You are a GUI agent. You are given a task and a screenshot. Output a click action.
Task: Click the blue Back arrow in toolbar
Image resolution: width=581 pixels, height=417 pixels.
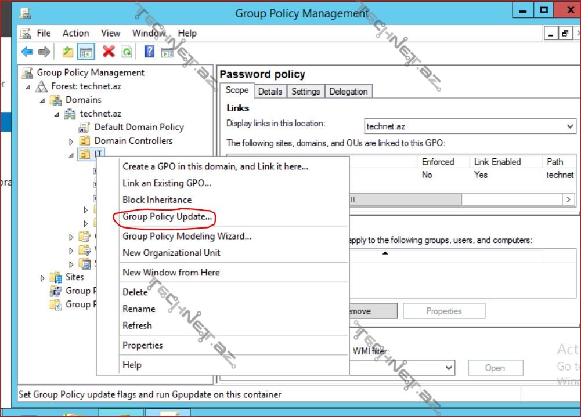(27, 52)
